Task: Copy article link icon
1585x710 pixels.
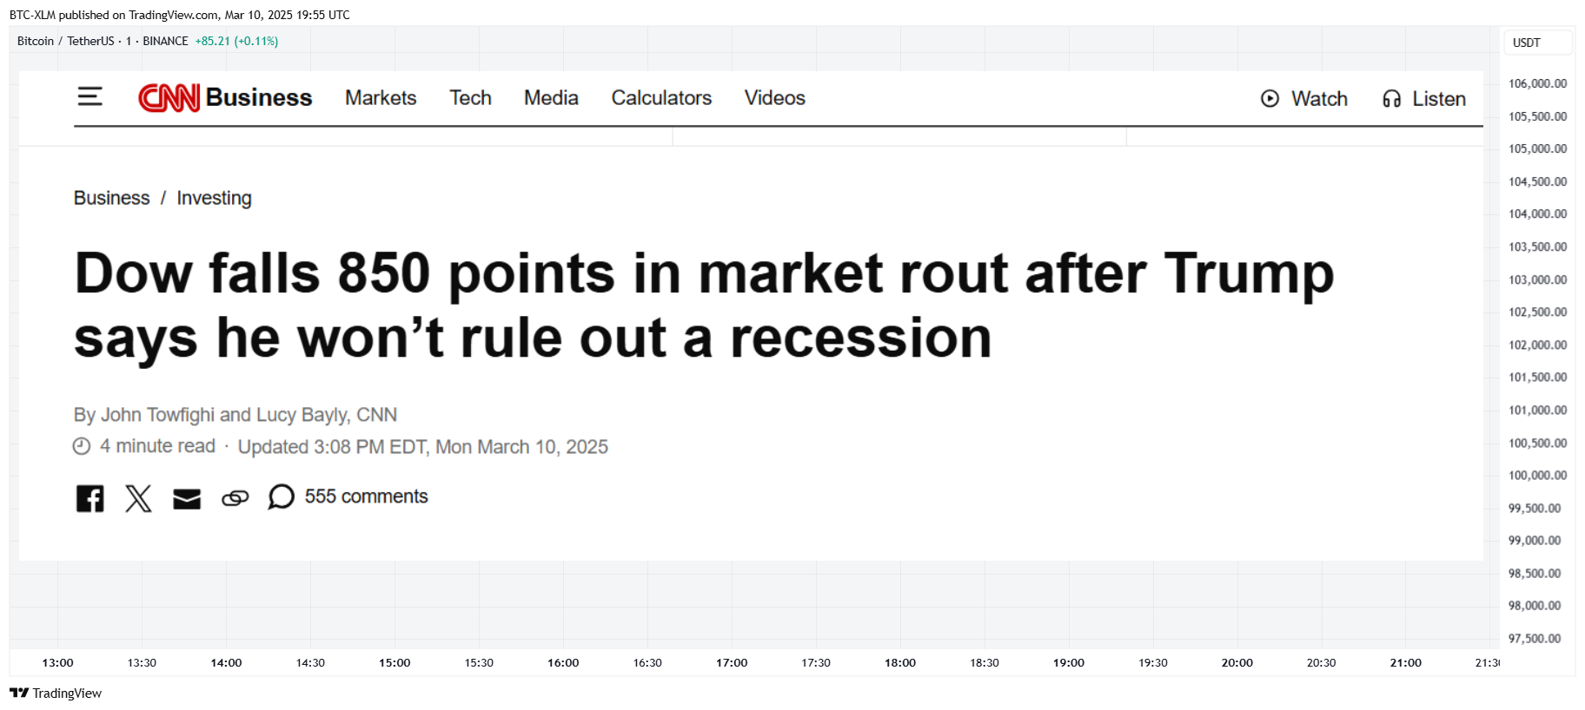Action: [x=235, y=498]
